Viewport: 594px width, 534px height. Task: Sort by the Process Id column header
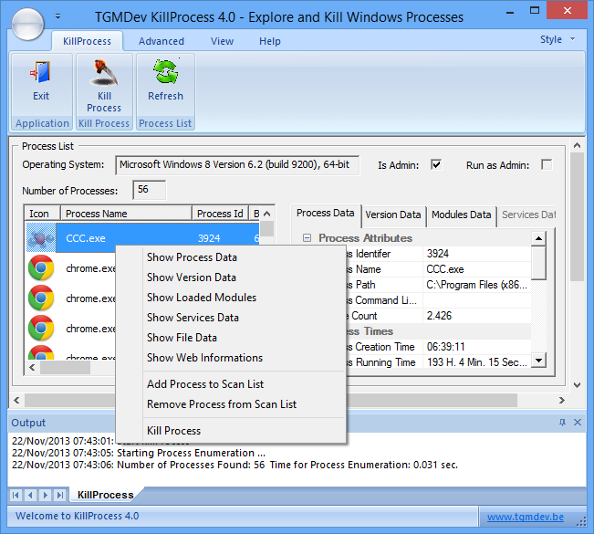click(x=220, y=214)
